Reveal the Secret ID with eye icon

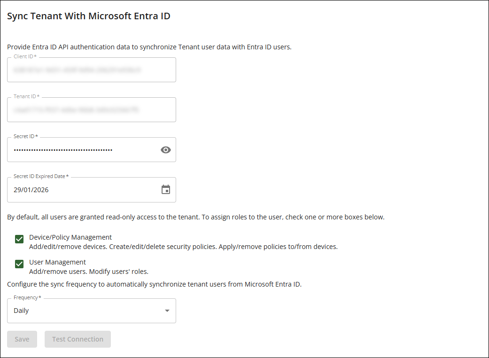165,150
